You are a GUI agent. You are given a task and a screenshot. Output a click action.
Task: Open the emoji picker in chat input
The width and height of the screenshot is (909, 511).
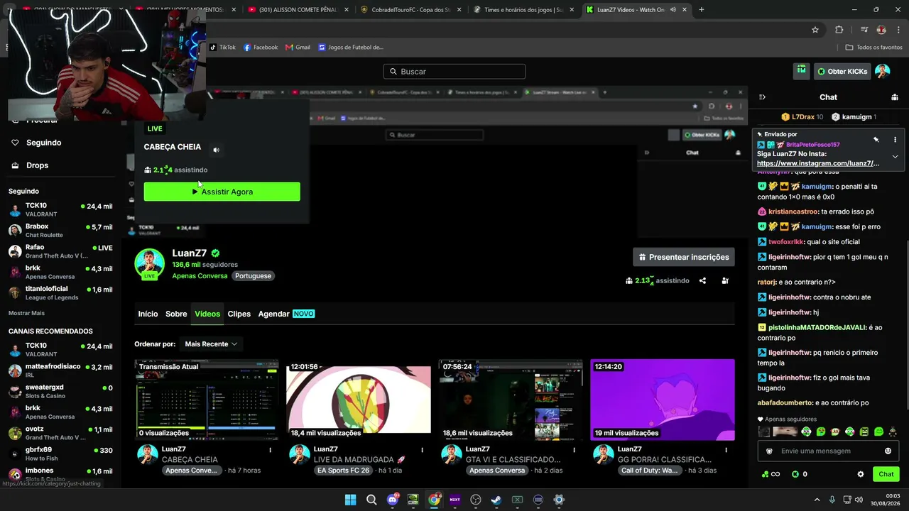(888, 451)
